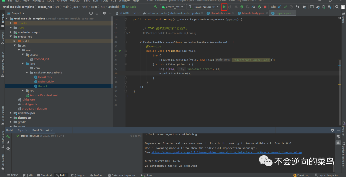This screenshot has width=346, height=177.
Task: Open the Gradle side panel
Action: [343, 18]
